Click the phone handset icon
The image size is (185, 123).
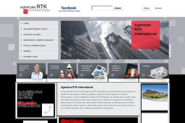tap(48, 110)
